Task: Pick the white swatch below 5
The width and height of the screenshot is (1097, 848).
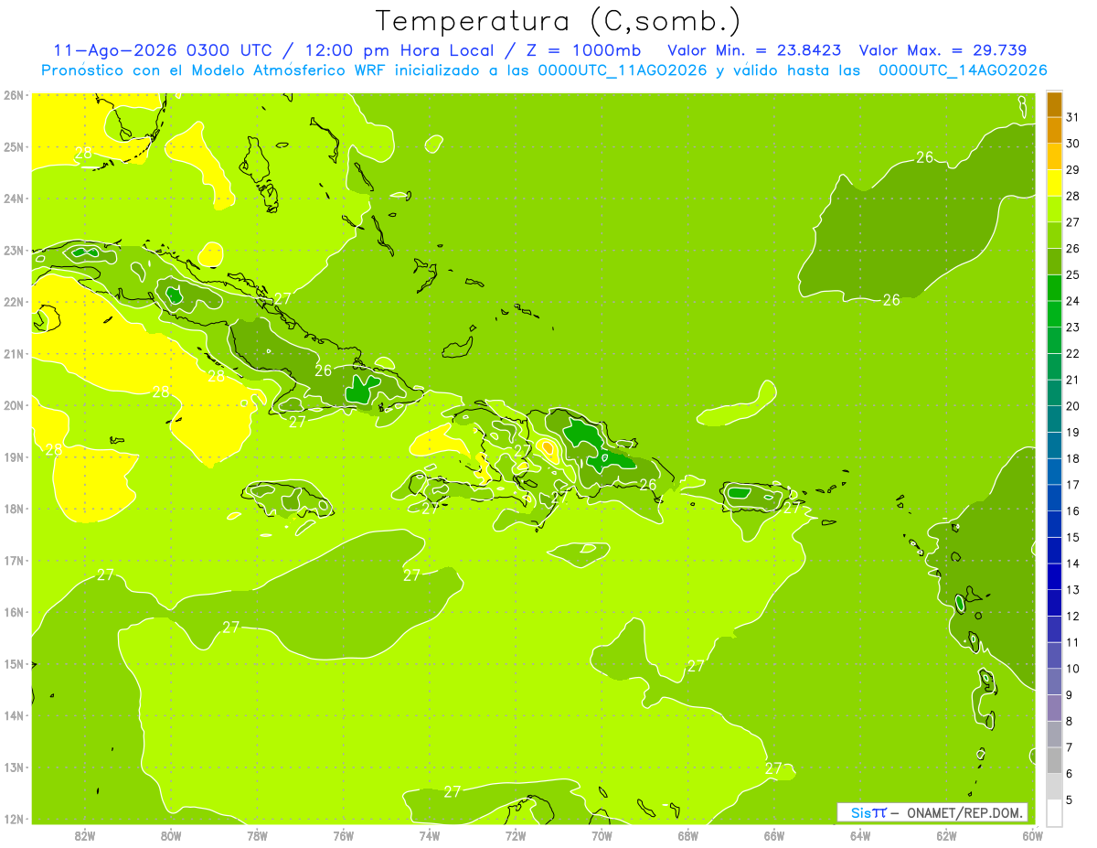Action: 1054,812
